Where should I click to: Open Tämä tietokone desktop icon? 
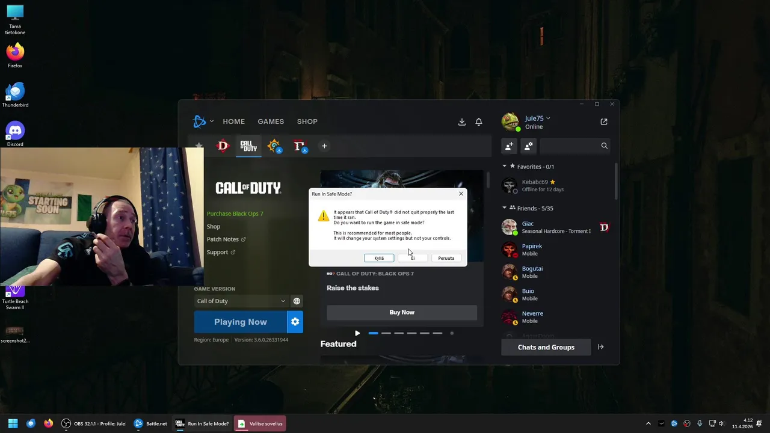click(15, 20)
